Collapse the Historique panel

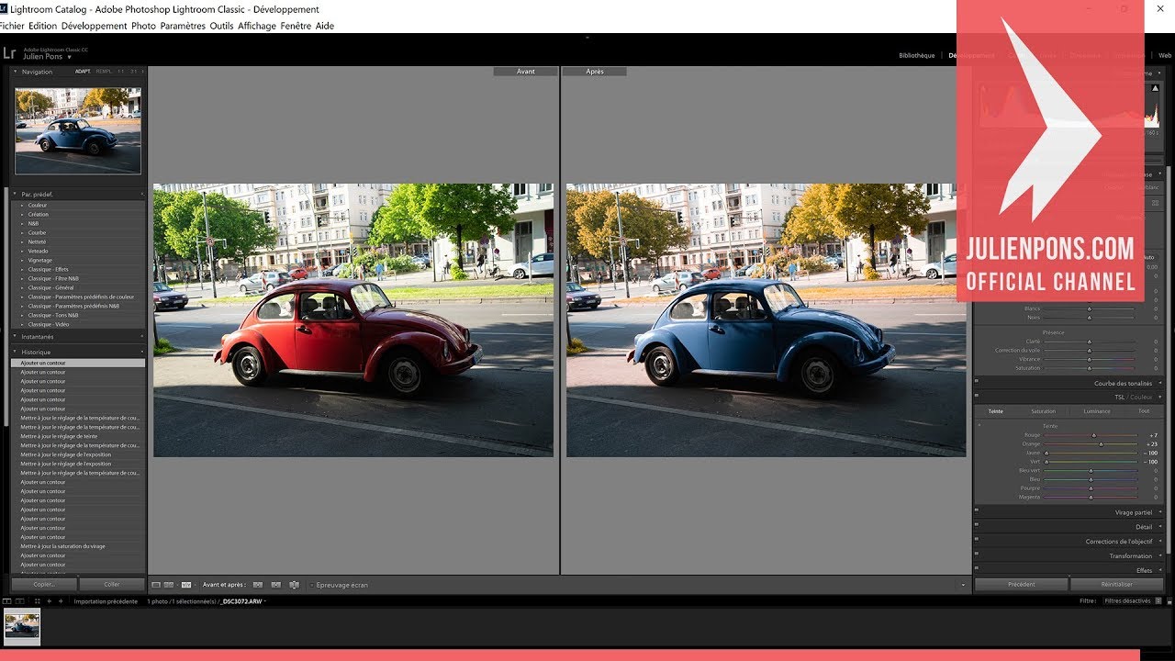(x=16, y=352)
